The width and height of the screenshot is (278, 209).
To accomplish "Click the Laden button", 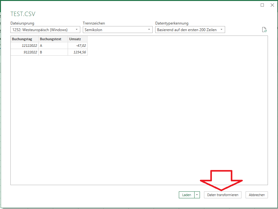I will 187,195.
